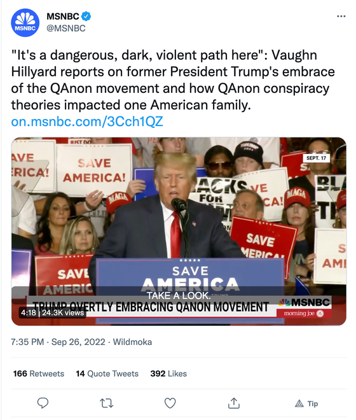View the 392 Likes list

click(168, 374)
